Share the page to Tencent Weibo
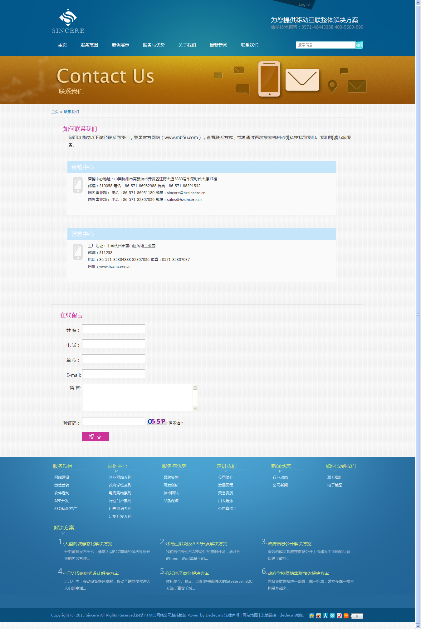Image resolution: width=421 pixels, height=629 pixels. (x=332, y=616)
